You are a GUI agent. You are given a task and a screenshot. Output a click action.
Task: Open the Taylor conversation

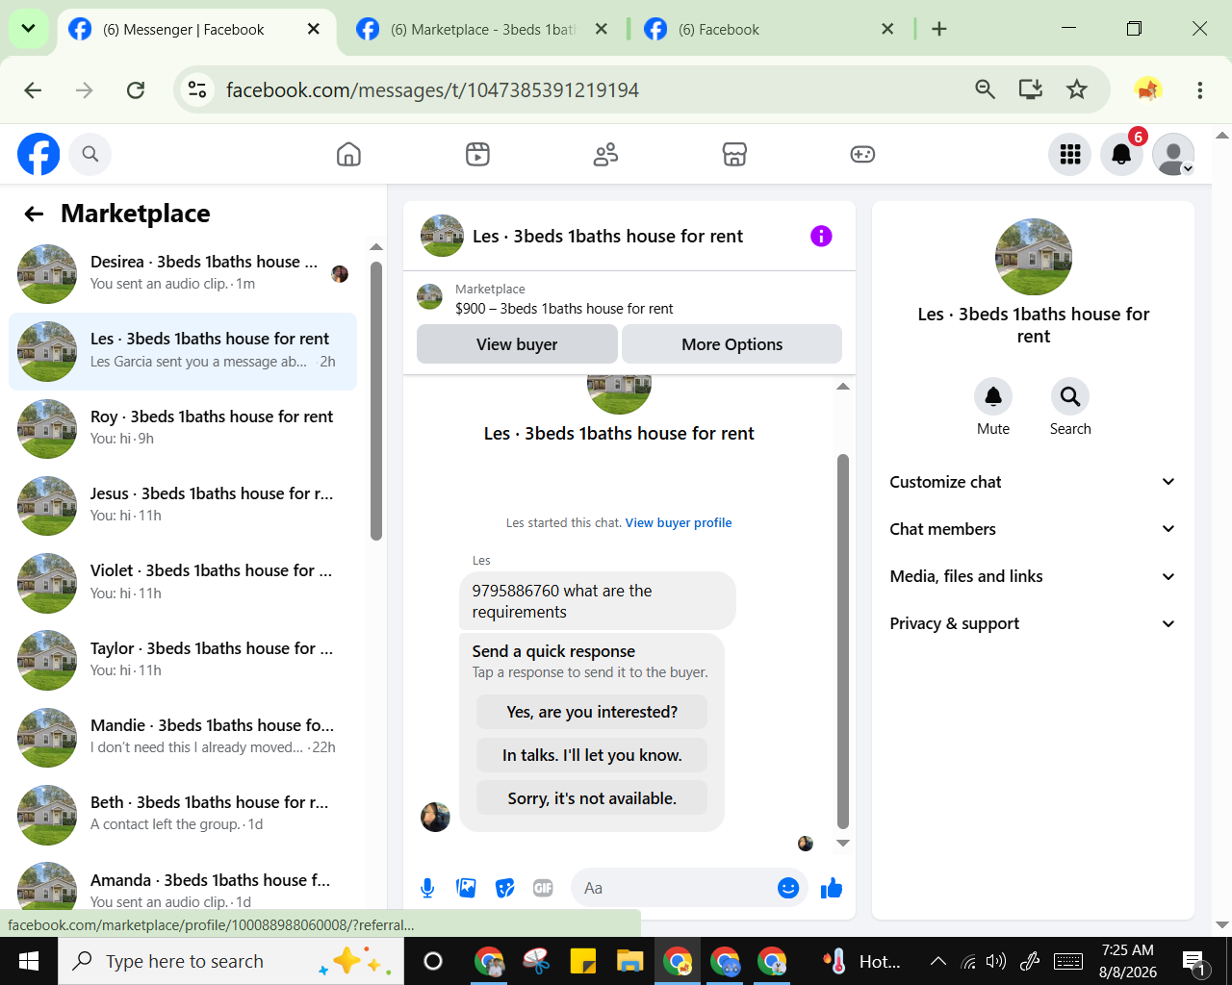point(183,660)
